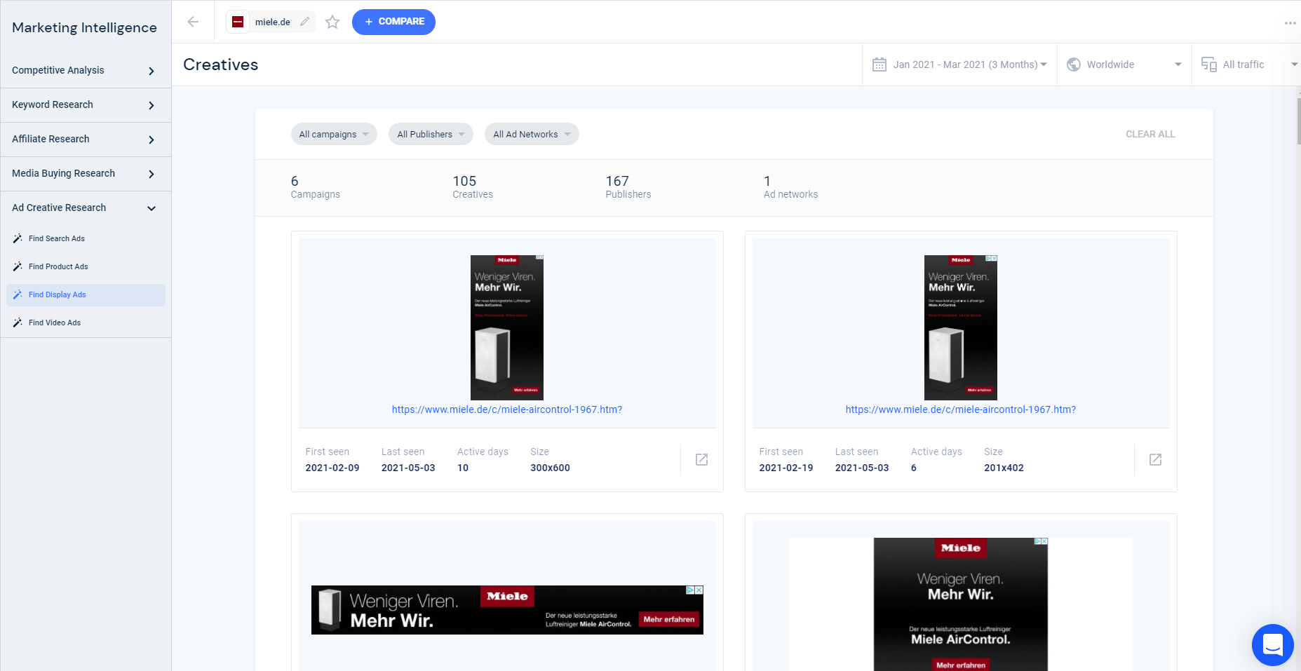Click the calendar icon in date picker

879,65
